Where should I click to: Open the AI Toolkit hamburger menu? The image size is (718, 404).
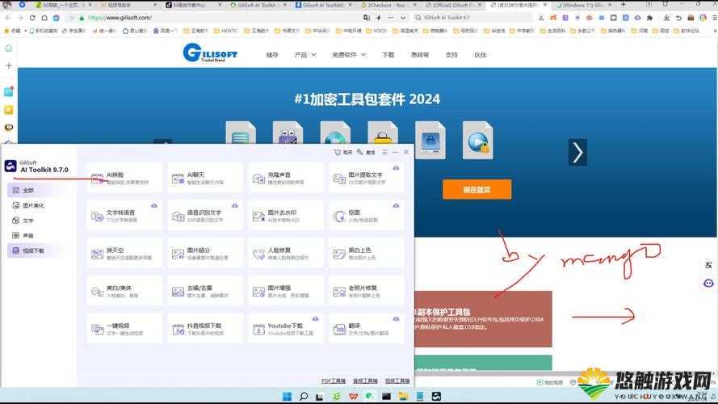pyautogui.click(x=384, y=152)
